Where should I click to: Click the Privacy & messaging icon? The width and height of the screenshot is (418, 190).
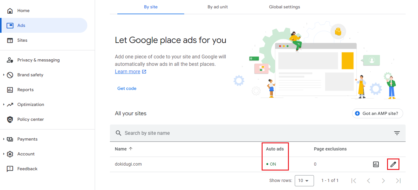point(10,60)
